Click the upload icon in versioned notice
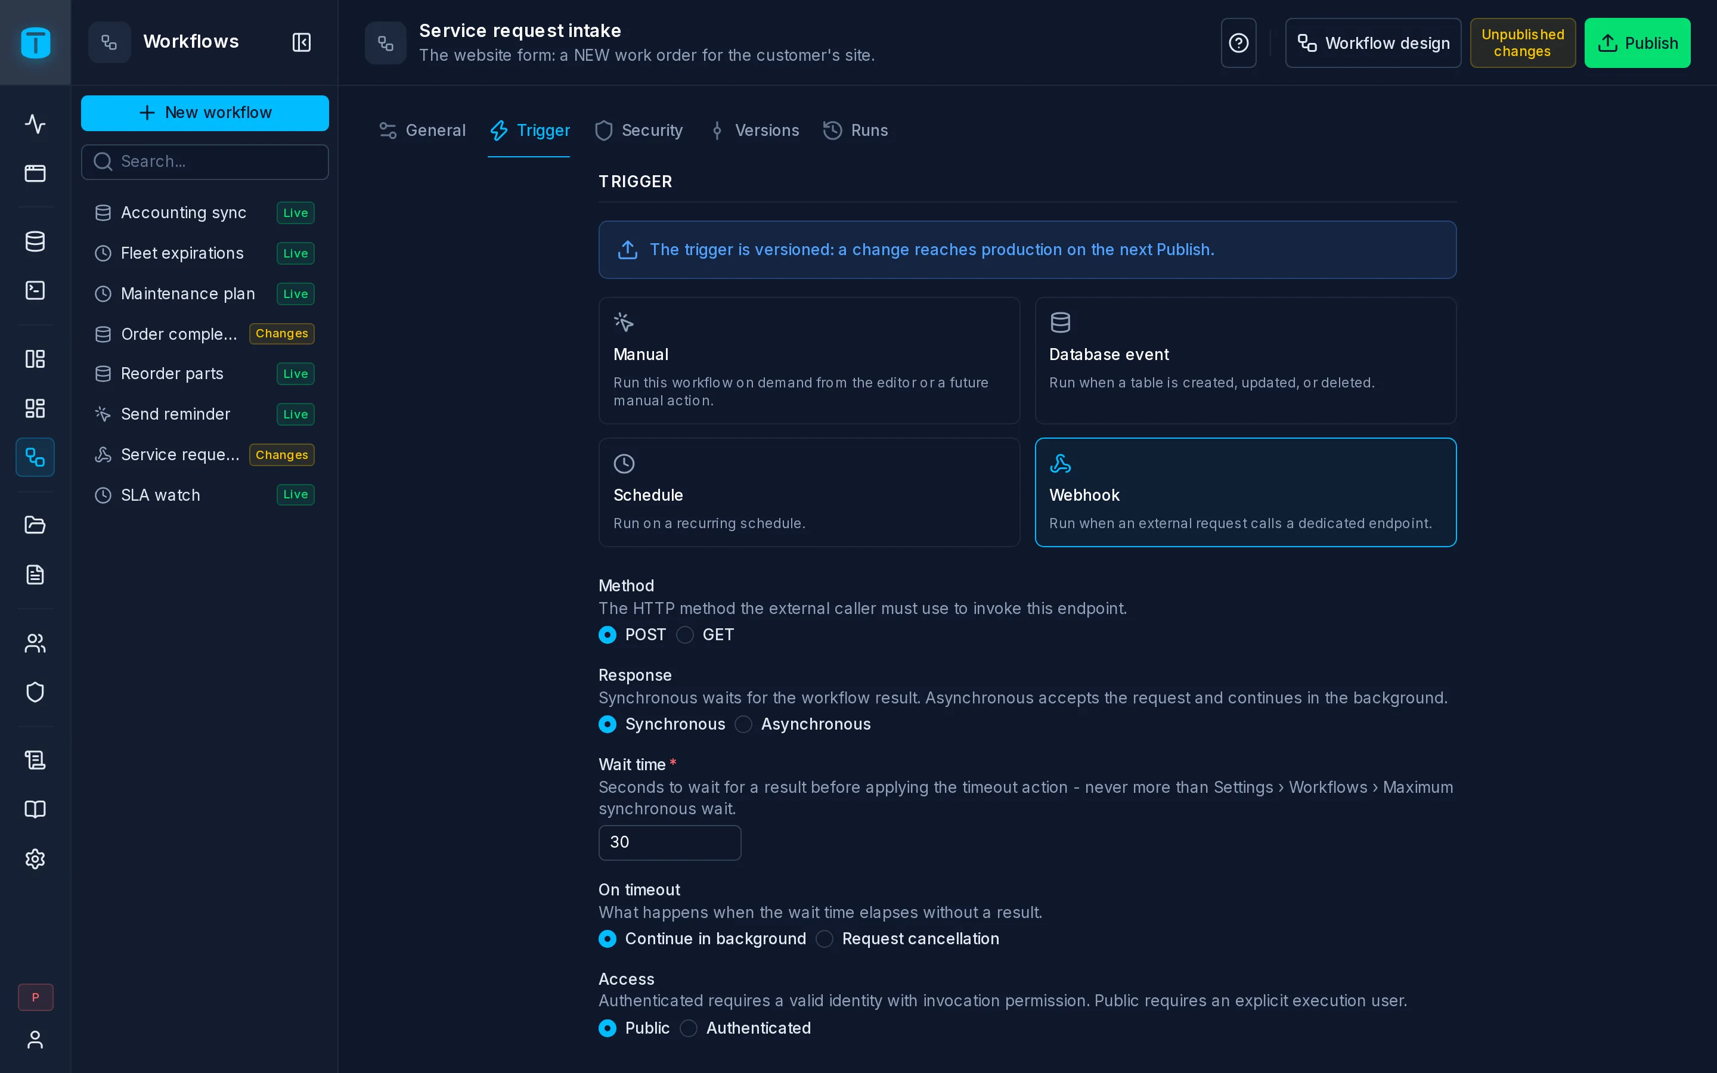 627,250
